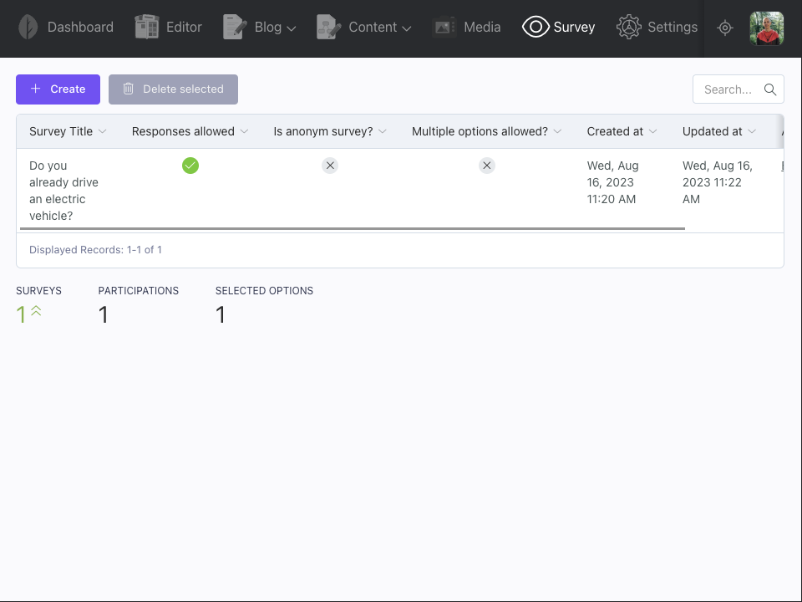
Task: Click the Survey eye icon
Action: coord(536,27)
